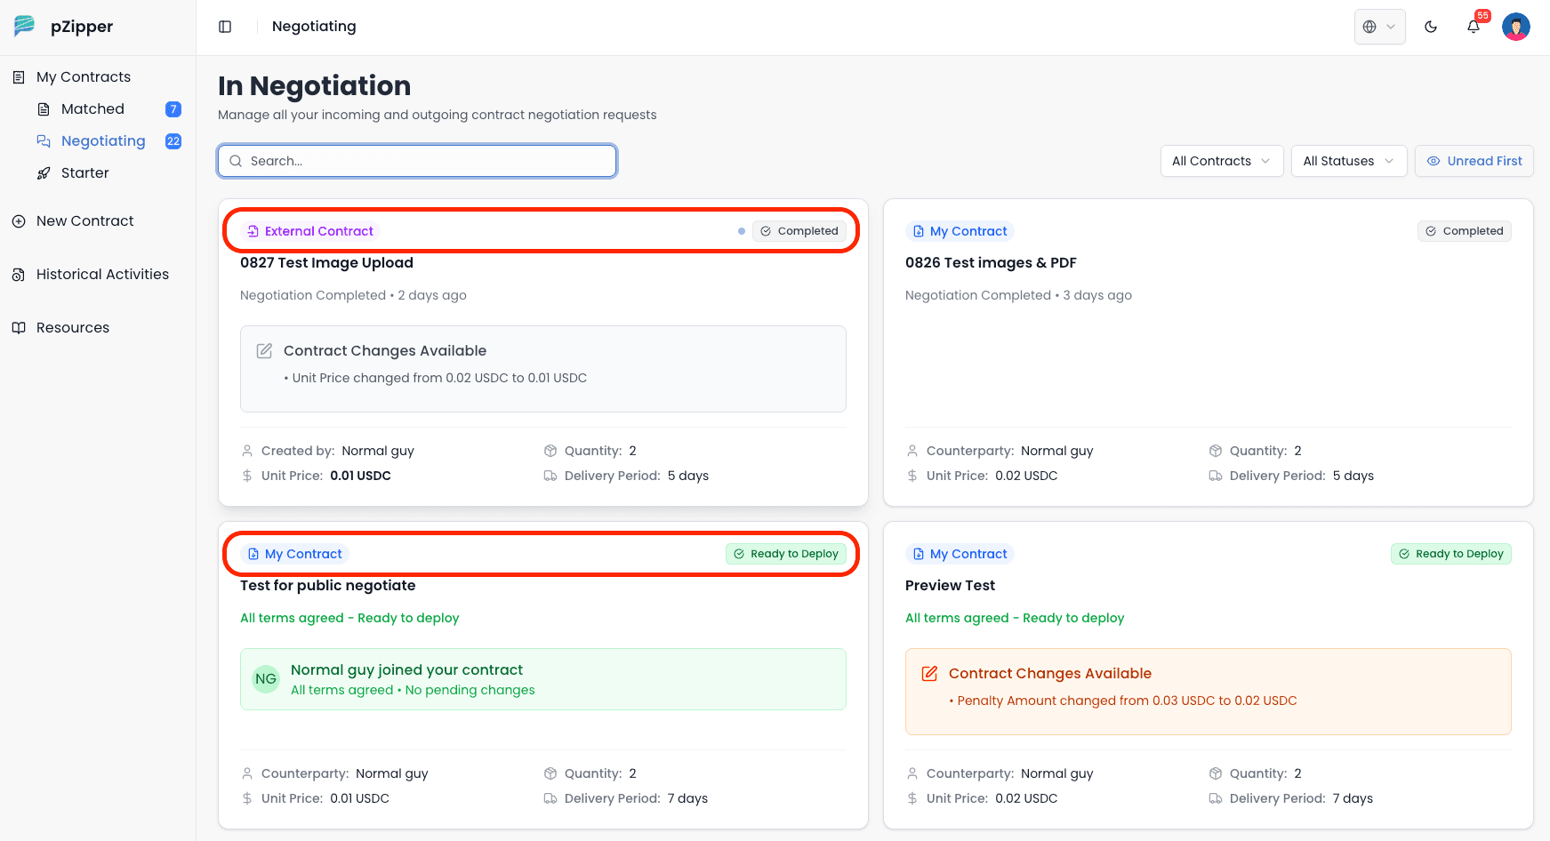Open the language globe dropdown
This screenshot has height=841, width=1550.
tap(1379, 27)
